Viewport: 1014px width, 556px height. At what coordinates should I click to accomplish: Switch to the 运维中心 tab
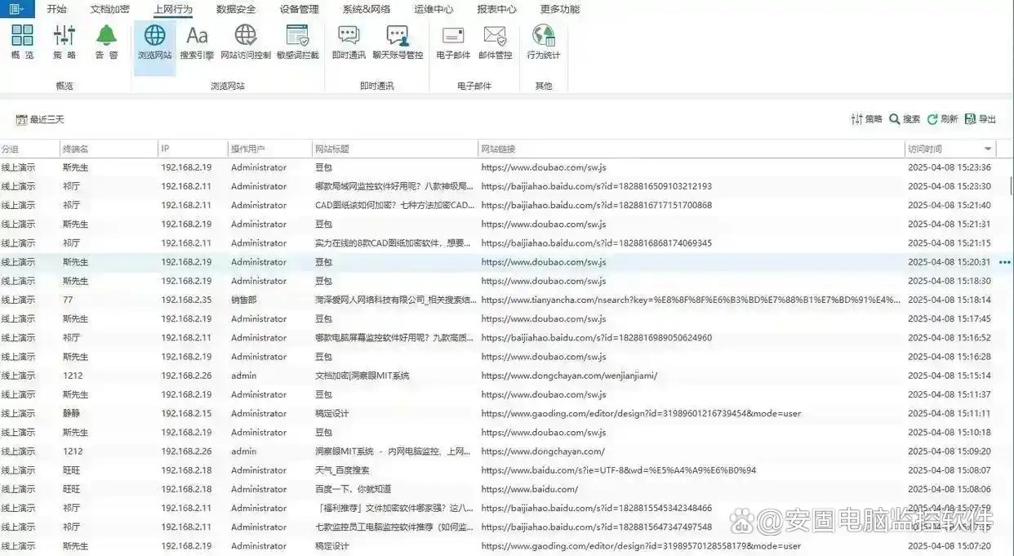(434, 10)
